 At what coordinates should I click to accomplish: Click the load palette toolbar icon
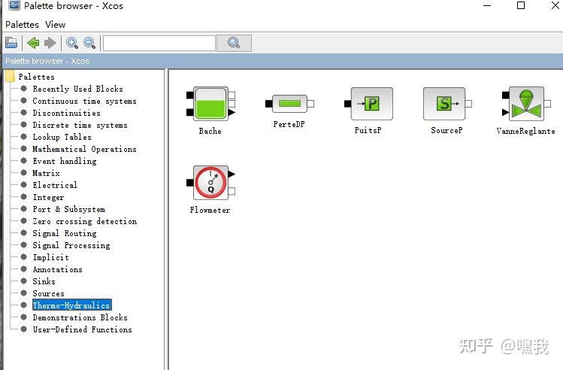pos(11,43)
